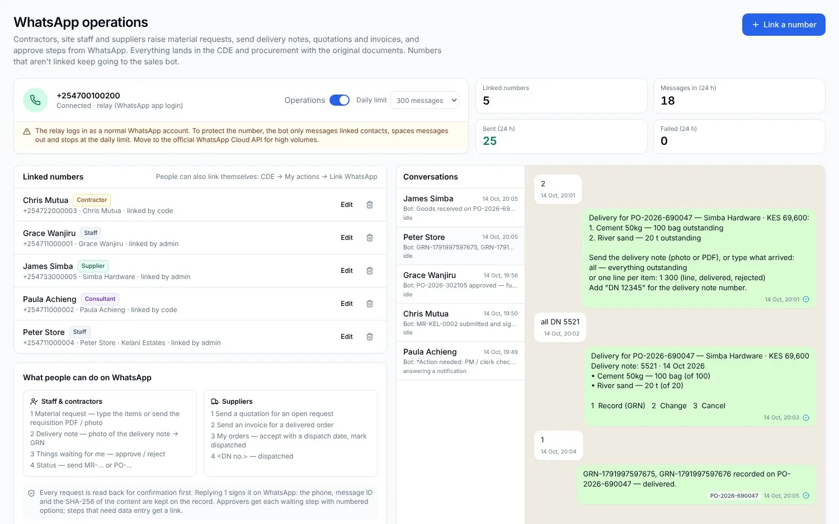
Task: Delete Grace Wanjiru's linked number
Action: coord(370,238)
